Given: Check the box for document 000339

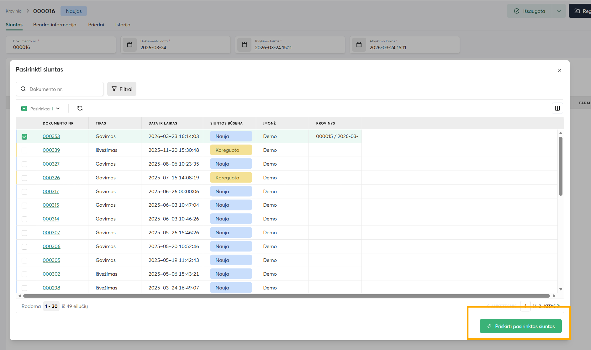Looking at the screenshot, I should (x=24, y=150).
